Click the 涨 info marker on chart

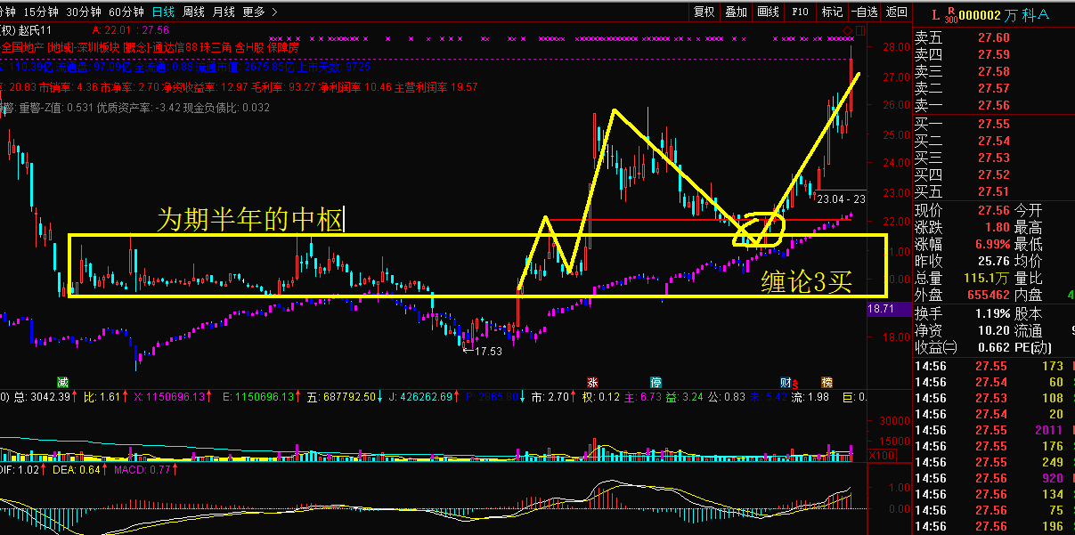[x=592, y=382]
